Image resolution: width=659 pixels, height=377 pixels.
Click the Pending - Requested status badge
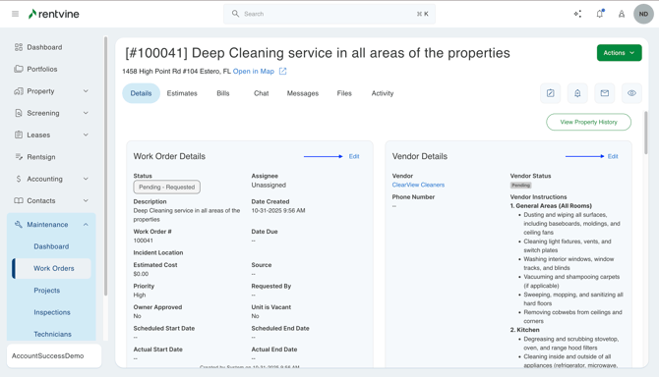[167, 188]
